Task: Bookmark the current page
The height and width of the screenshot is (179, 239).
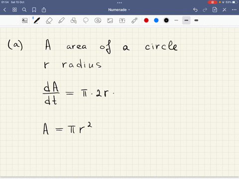Action: pyautogui.click(x=34, y=10)
